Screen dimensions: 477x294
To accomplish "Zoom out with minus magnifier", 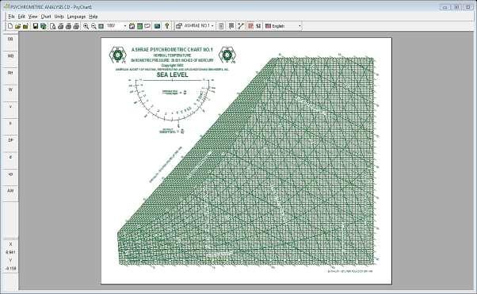I will pos(93,26).
